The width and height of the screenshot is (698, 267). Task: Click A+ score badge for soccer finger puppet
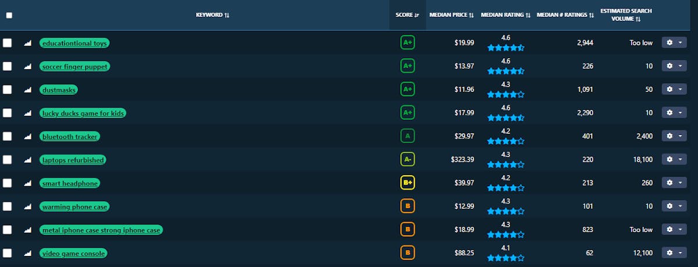tap(407, 66)
